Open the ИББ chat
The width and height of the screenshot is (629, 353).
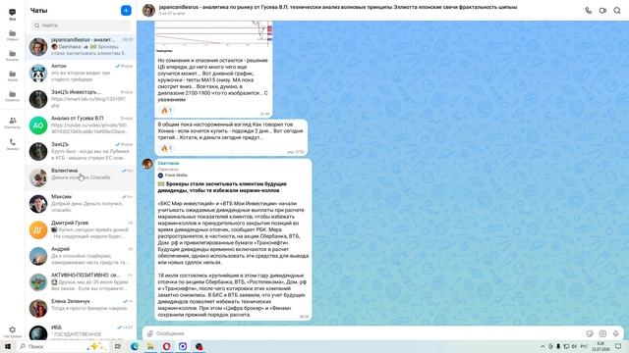point(81,332)
